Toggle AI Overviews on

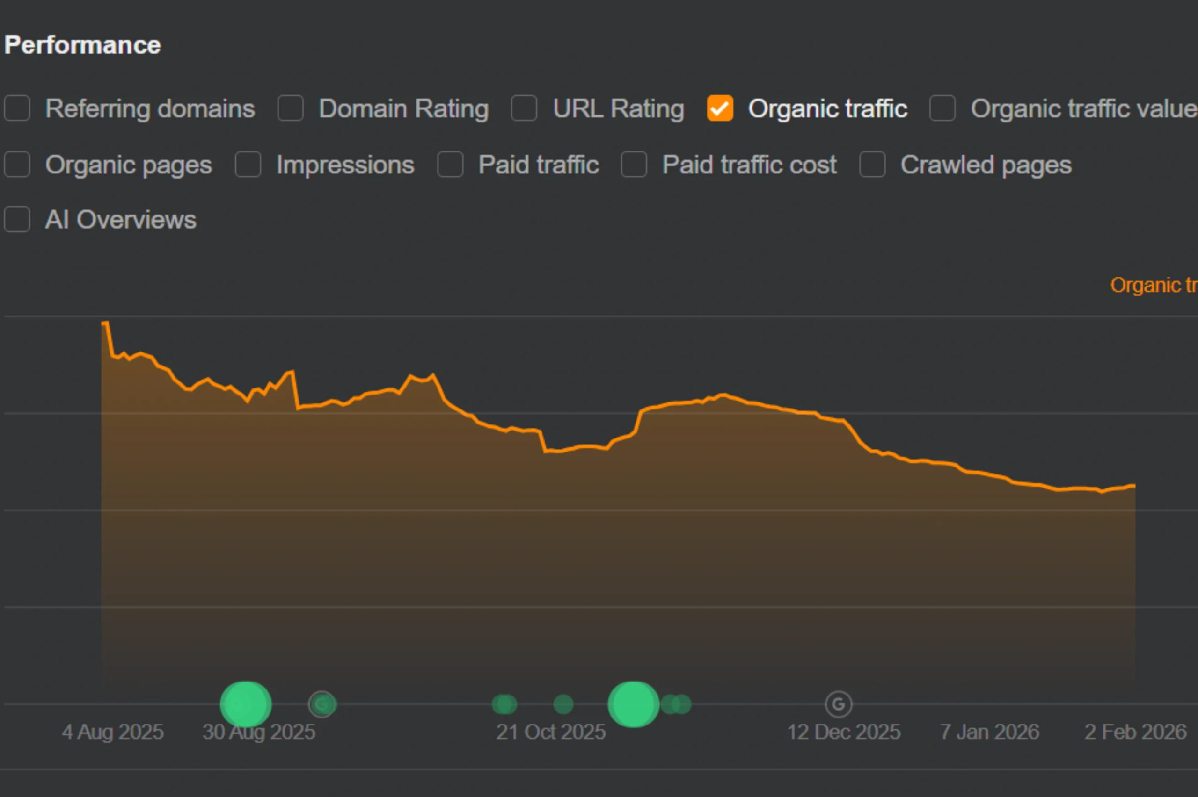click(x=17, y=220)
